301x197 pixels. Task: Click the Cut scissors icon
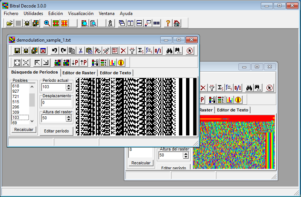click(80, 51)
